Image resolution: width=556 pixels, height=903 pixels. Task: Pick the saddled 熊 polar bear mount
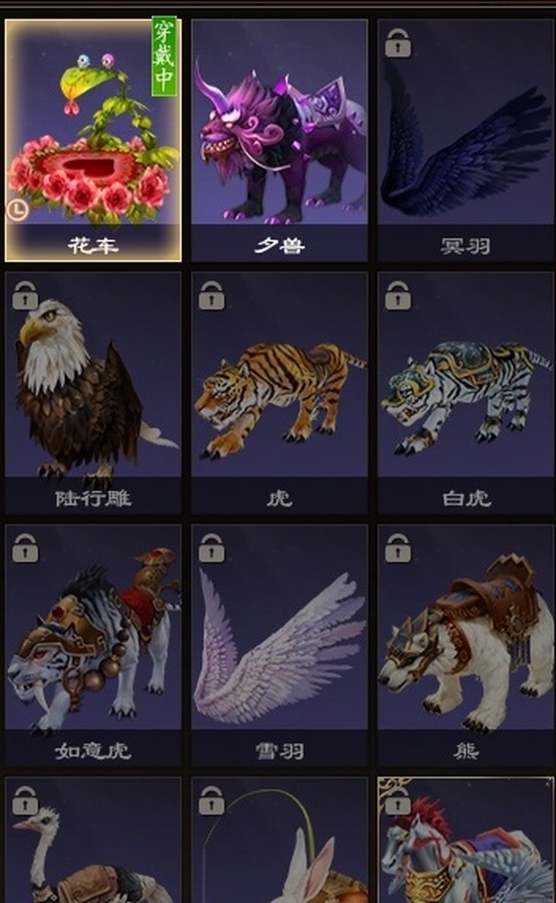click(465, 645)
